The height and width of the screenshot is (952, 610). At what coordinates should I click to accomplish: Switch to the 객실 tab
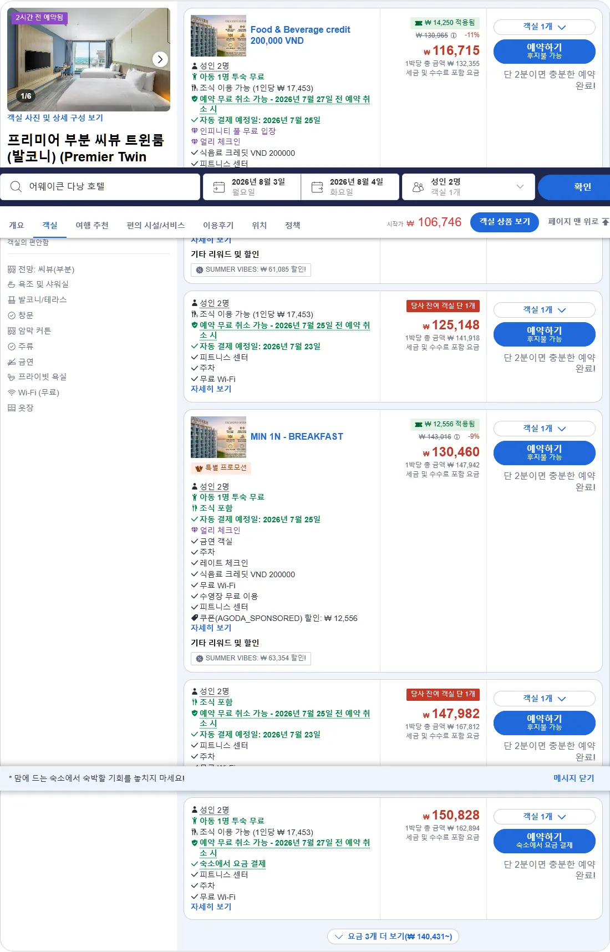tap(50, 225)
